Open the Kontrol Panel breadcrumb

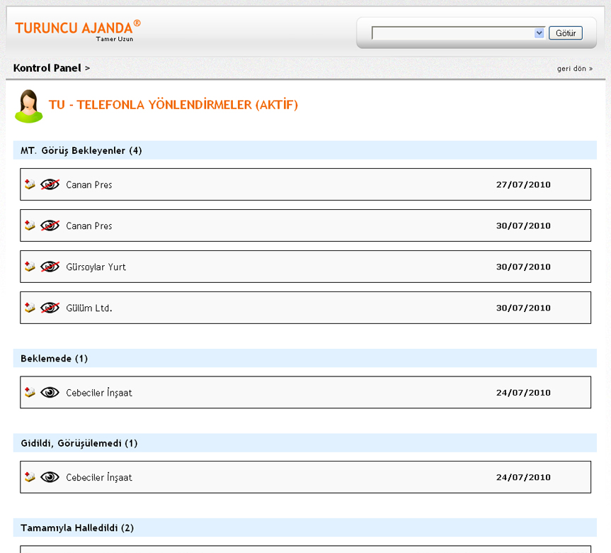pyautogui.click(x=47, y=68)
